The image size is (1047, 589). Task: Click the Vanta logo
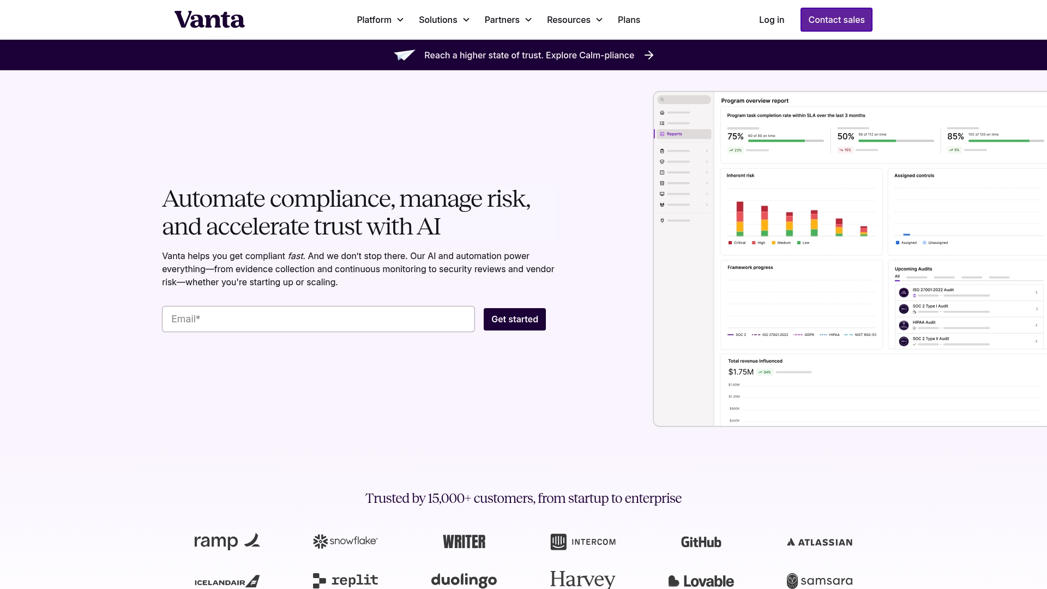tap(209, 20)
